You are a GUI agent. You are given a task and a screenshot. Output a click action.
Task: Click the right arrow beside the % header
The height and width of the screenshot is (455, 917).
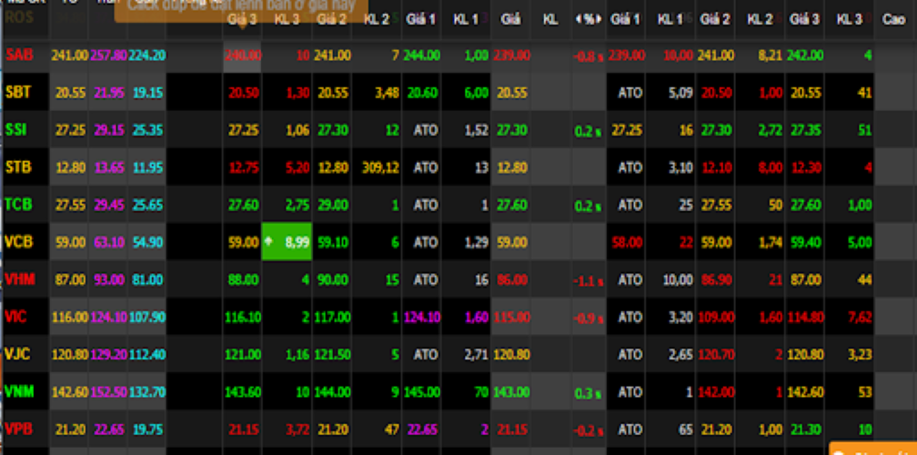[x=599, y=19]
